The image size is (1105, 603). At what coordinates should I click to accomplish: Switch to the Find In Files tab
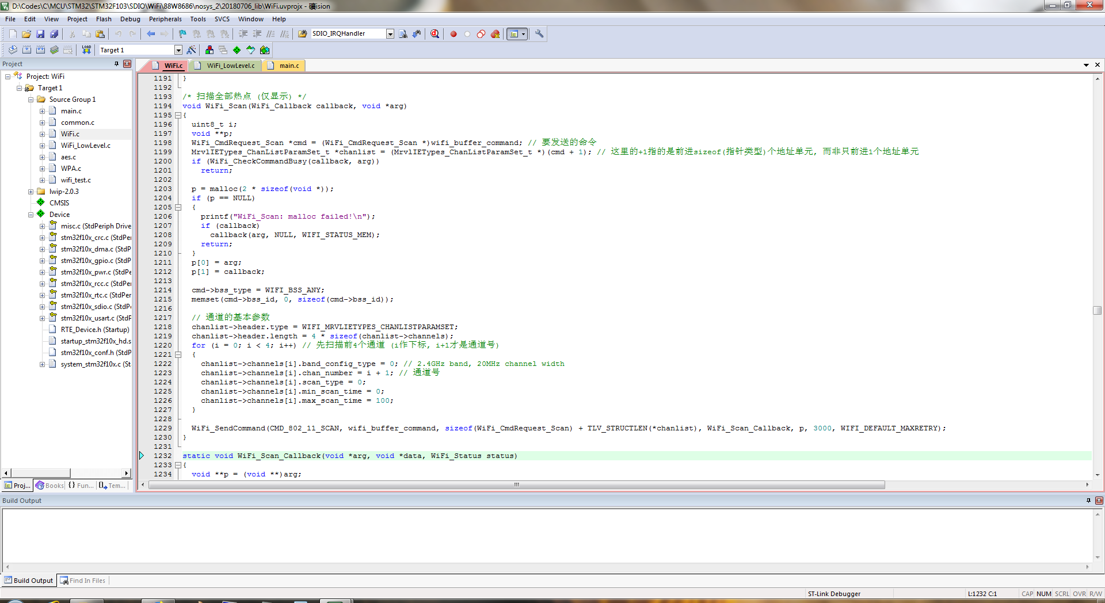coord(83,581)
